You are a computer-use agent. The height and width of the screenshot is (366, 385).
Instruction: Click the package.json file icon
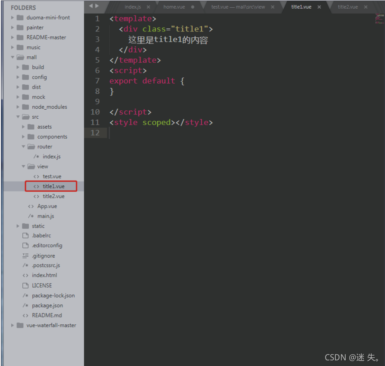[x=25, y=305]
